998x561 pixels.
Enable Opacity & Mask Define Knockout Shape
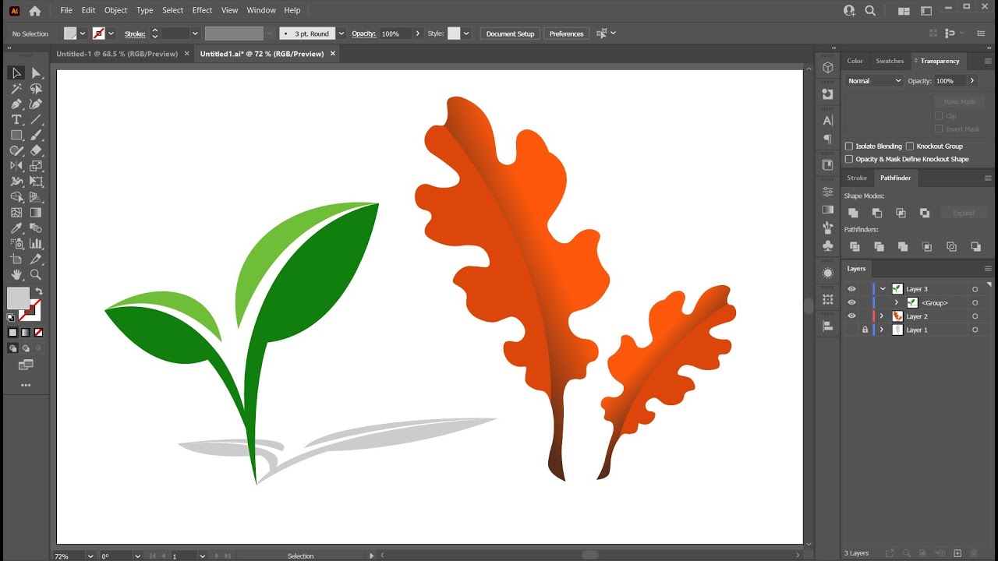(849, 159)
